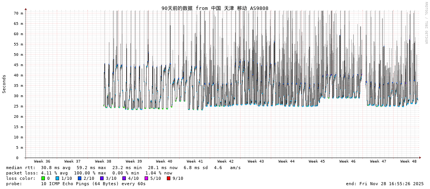Select the Week 44 axis label
This screenshot has height=189, width=430.
pyautogui.click(x=287, y=161)
